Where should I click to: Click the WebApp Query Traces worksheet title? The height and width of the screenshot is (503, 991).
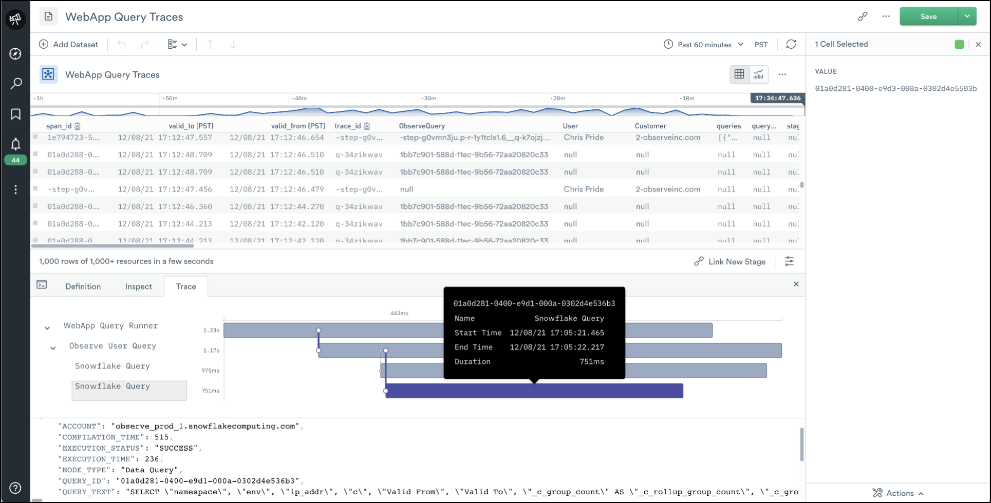124,17
